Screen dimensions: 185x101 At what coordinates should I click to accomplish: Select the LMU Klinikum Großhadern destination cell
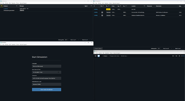[162, 12]
